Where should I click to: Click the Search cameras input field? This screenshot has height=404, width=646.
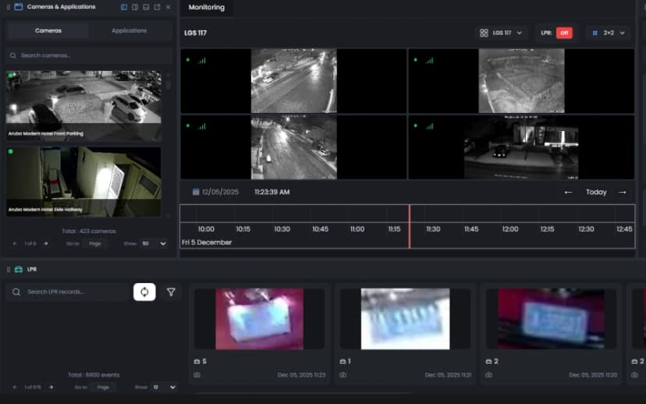89,55
